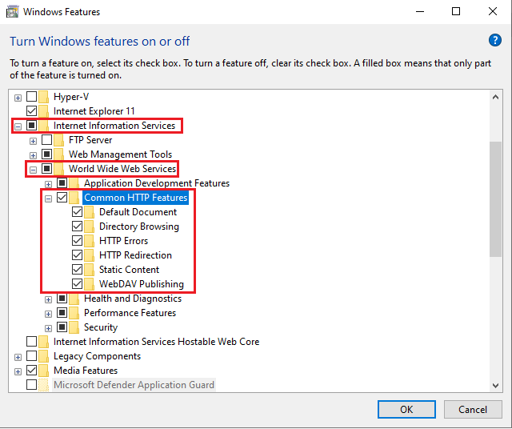
Task: Select the Health and Diagnostics label
Action: point(133,299)
